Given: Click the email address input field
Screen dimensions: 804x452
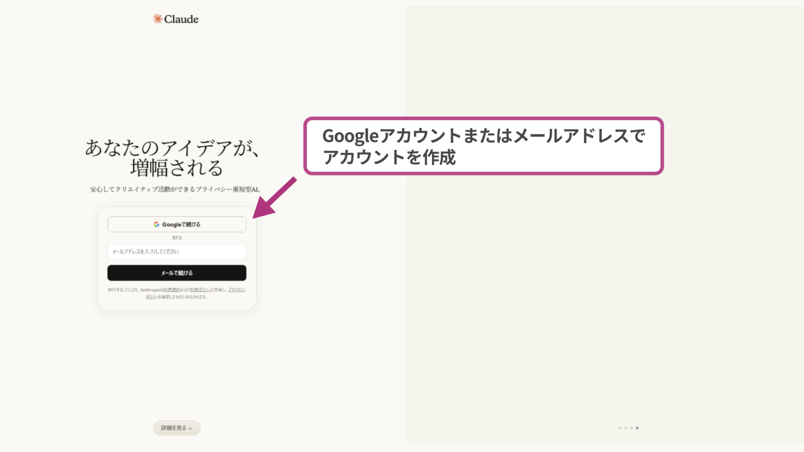Looking at the screenshot, I should pyautogui.click(x=177, y=252).
